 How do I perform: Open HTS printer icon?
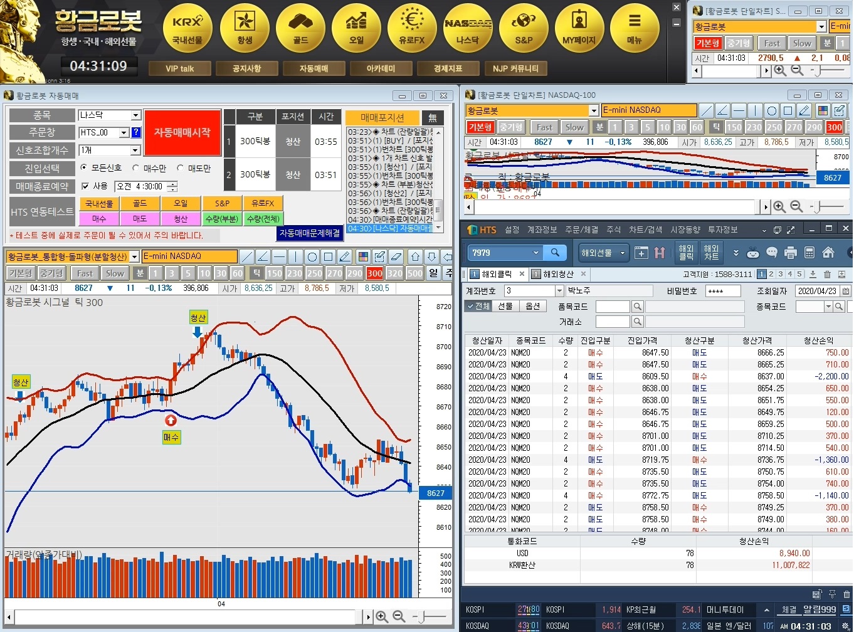[791, 253]
